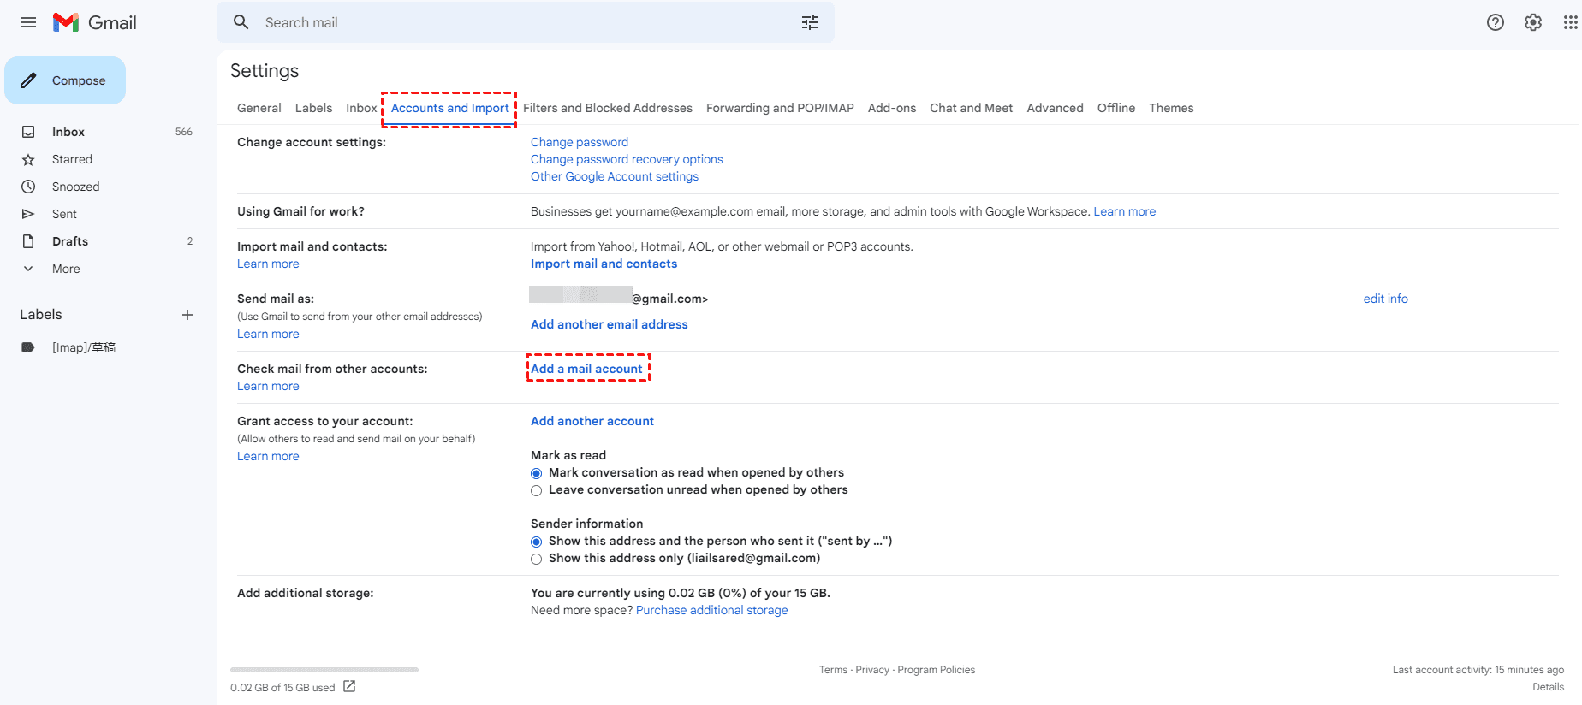1582x705 pixels.
Task: Create a new label with plus icon
Action: tap(187, 315)
